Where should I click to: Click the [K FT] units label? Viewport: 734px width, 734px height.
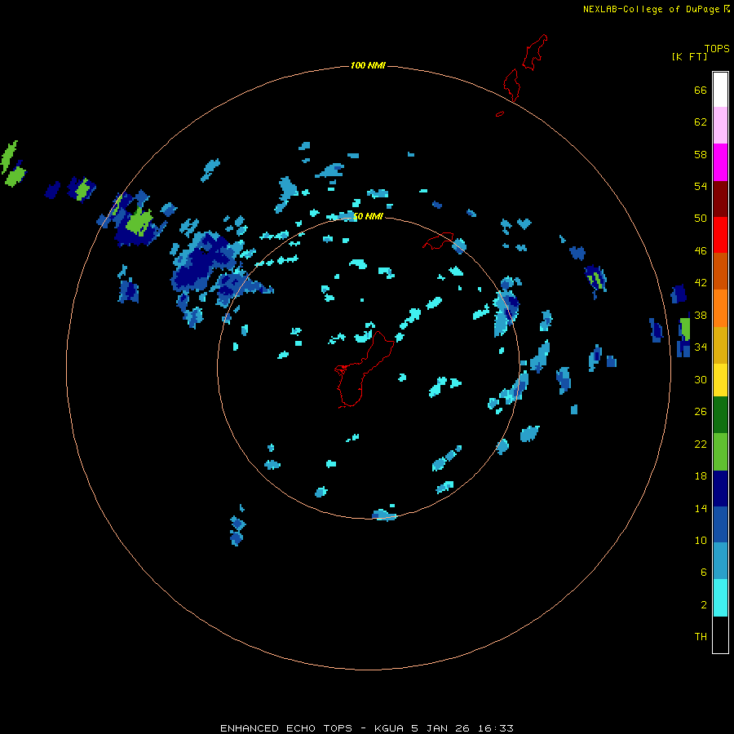pos(689,57)
